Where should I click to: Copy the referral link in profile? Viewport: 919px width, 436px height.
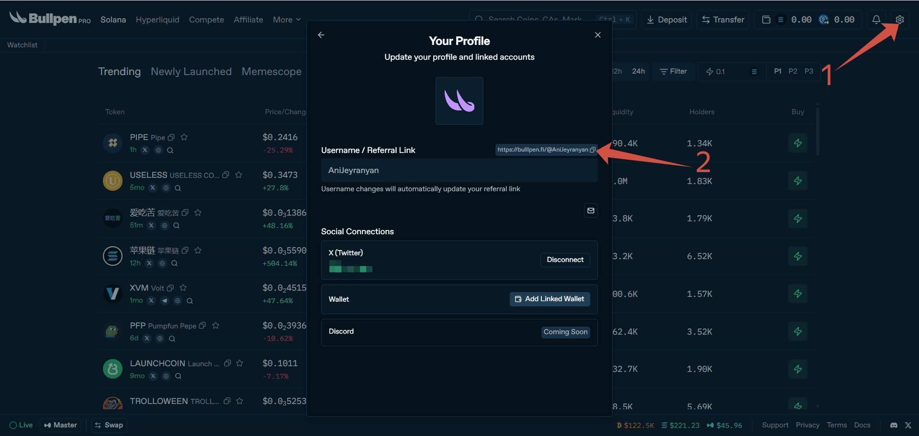click(x=593, y=150)
